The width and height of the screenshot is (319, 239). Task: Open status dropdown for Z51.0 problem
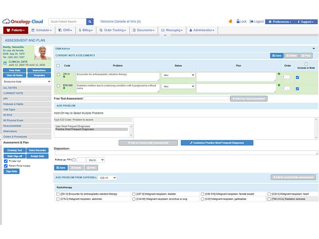point(178,75)
